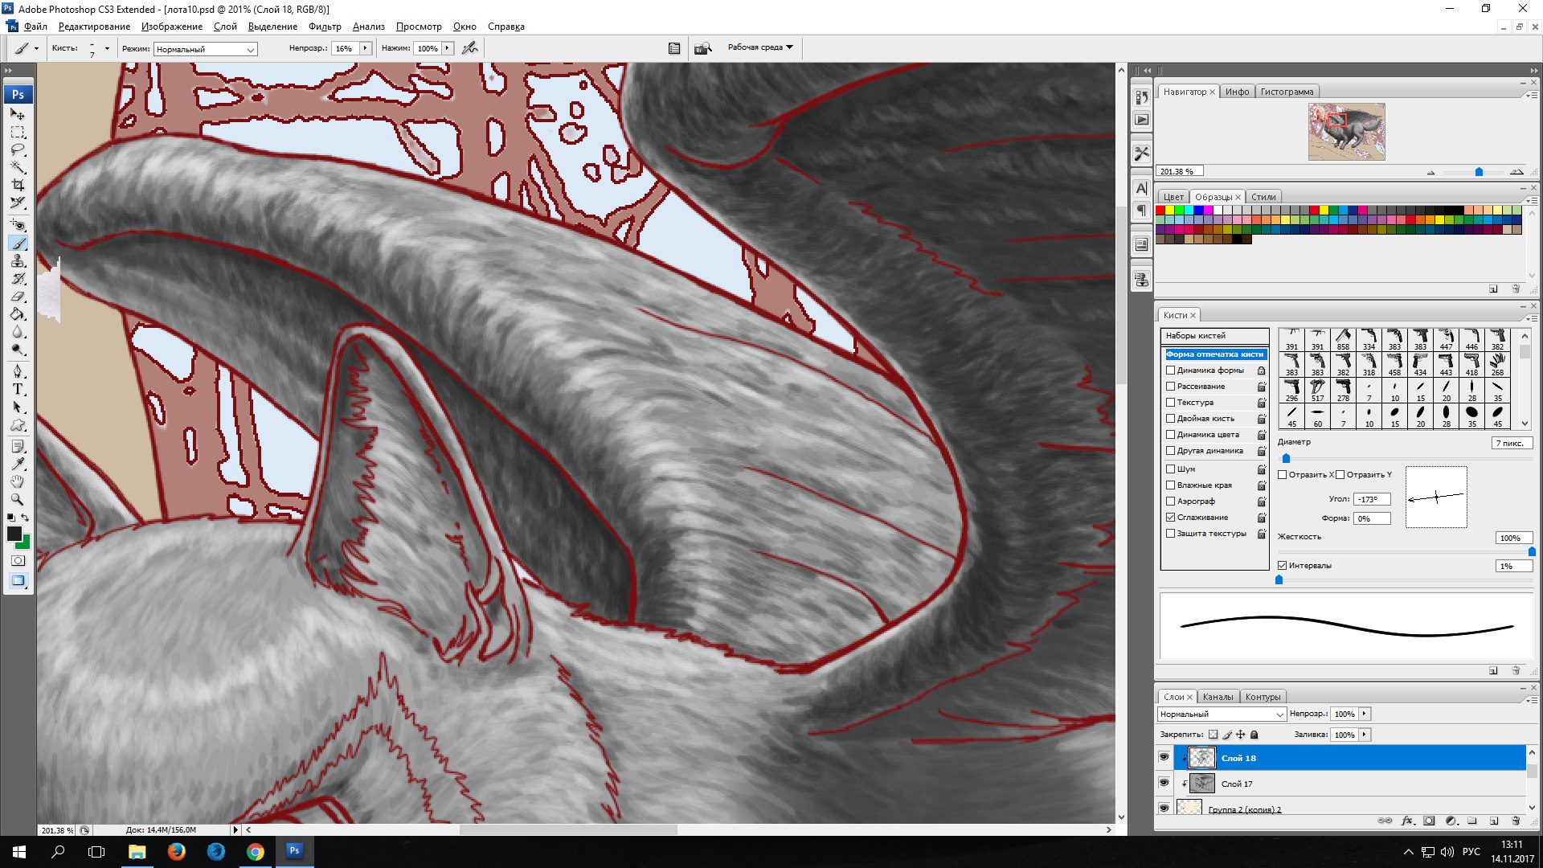Select the Blur tool

tap(18, 331)
